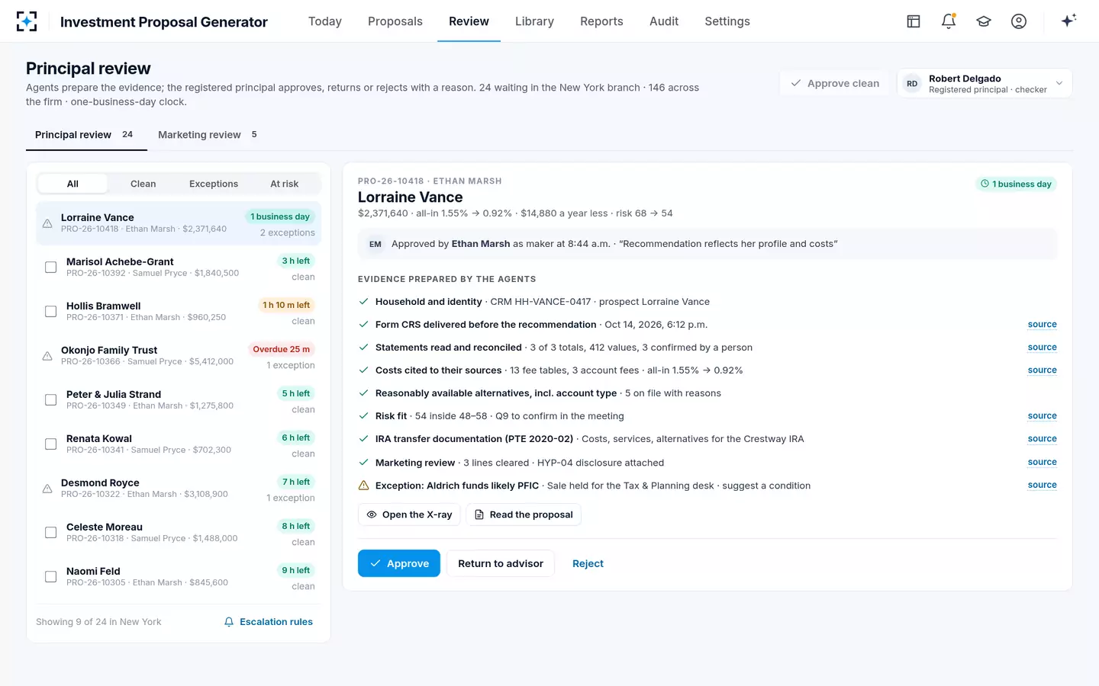Image resolution: width=1099 pixels, height=686 pixels.
Task: Tick the checkbox for Hollis Bramwell
Action: pyautogui.click(x=51, y=312)
